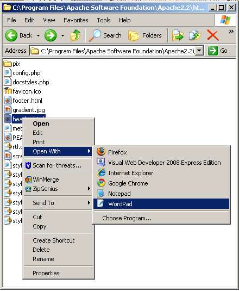
Task: Go up one folder level
Action: point(76,35)
